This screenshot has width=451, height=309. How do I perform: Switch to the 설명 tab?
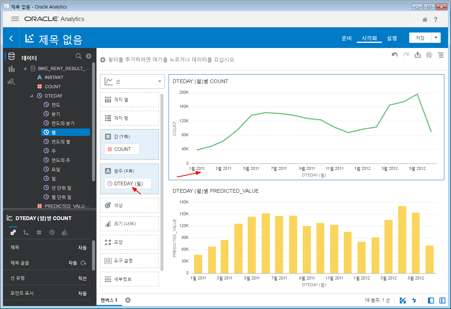pos(392,38)
